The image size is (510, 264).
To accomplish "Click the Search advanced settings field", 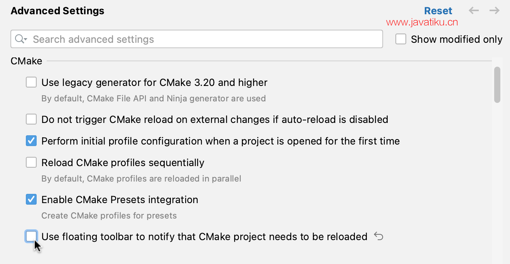I will point(197,39).
